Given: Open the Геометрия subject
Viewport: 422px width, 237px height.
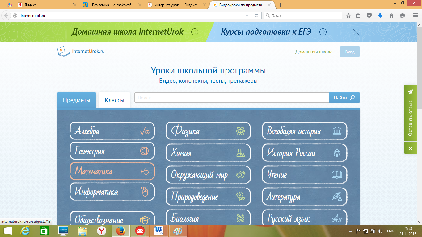Looking at the screenshot, I should point(112,151).
